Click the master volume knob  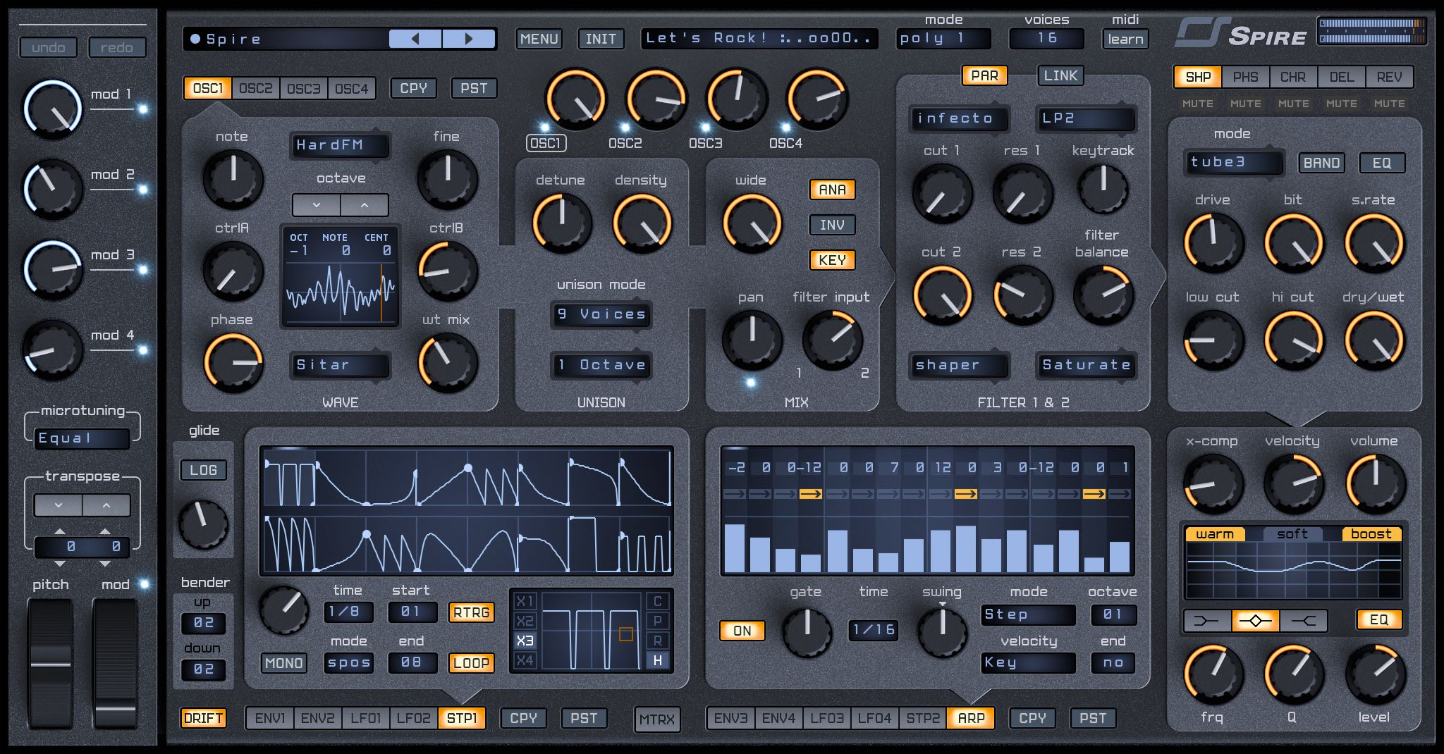pos(1375,483)
